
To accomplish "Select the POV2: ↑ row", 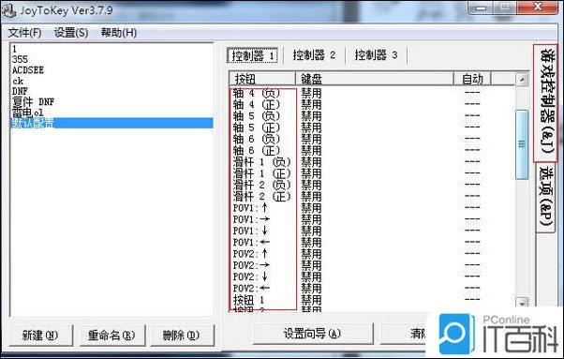I will click(372, 254).
